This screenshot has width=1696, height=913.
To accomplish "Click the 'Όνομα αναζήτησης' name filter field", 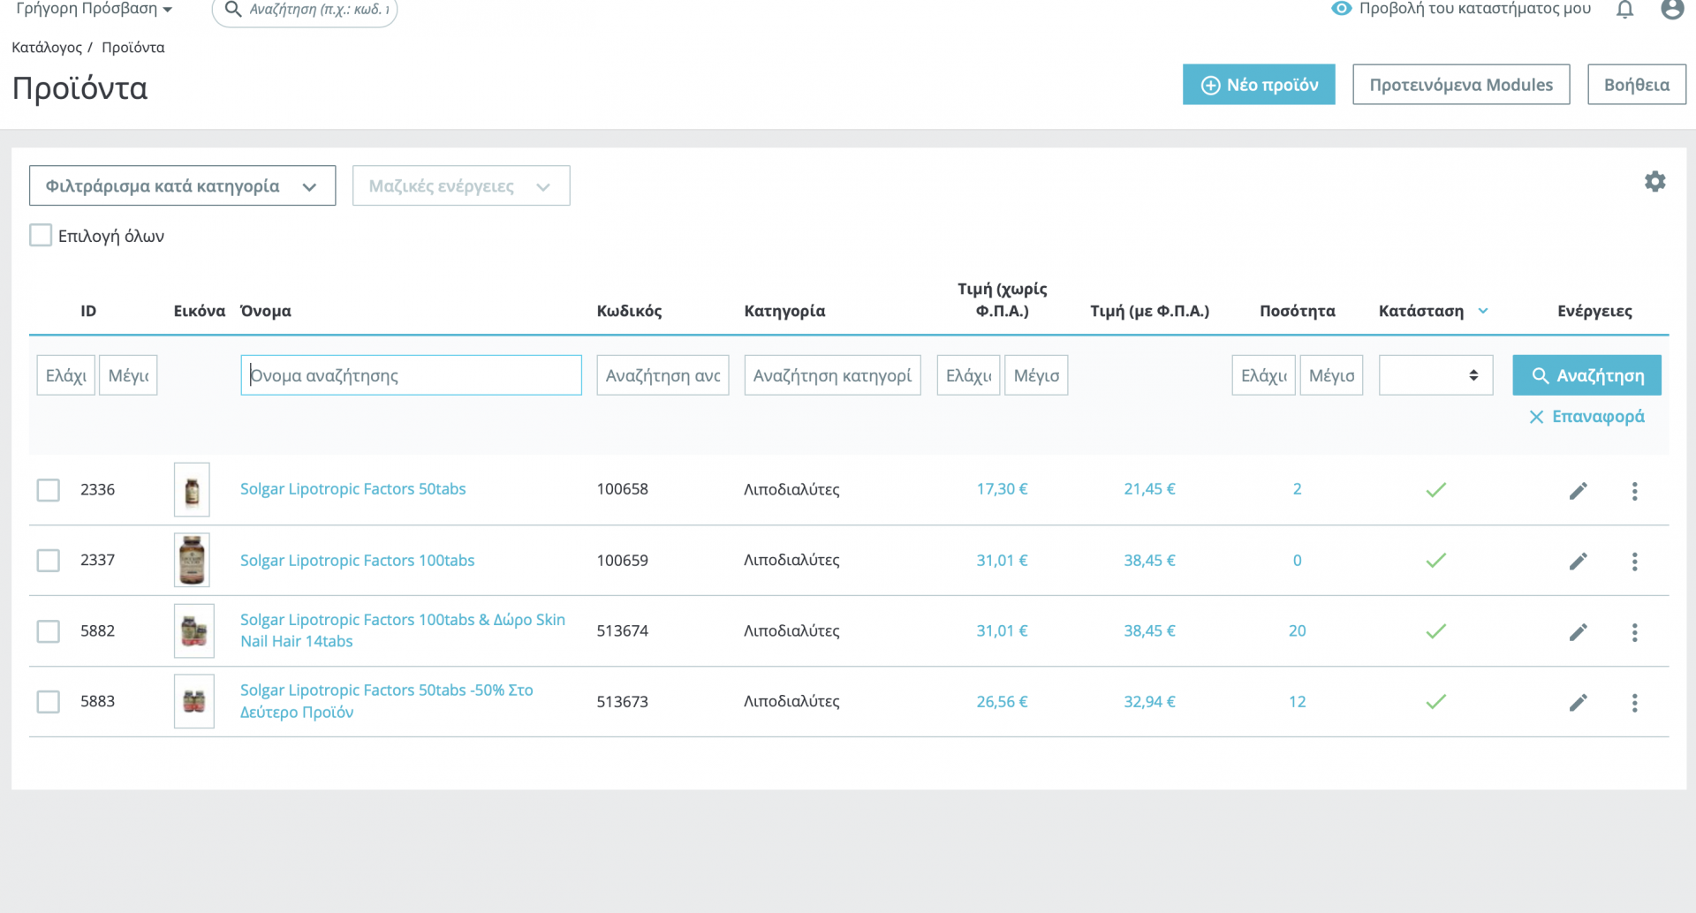I will [411, 375].
